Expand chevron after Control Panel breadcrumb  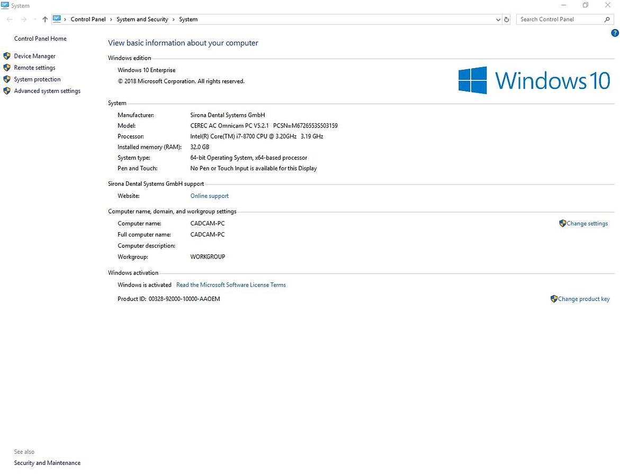tap(111, 20)
